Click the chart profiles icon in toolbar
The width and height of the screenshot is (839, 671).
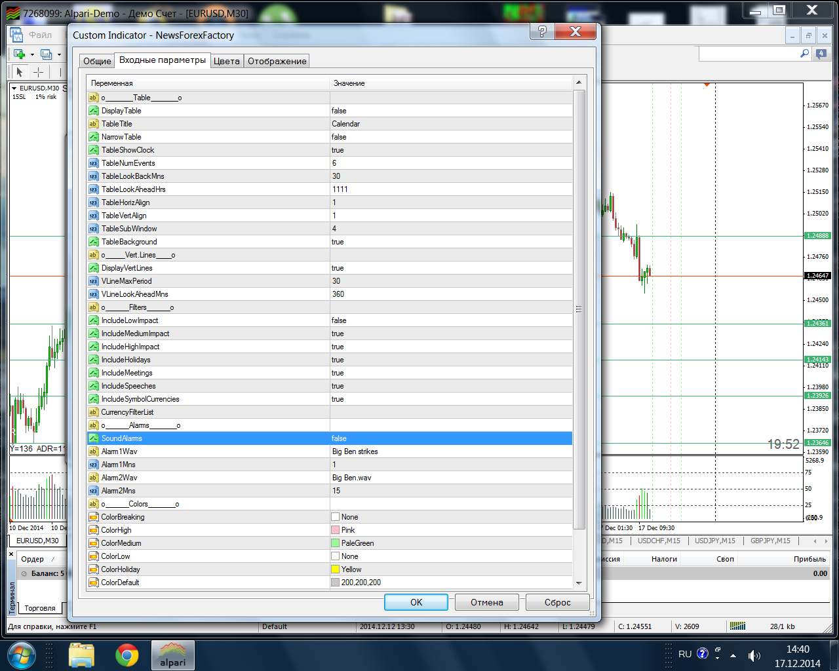click(46, 54)
